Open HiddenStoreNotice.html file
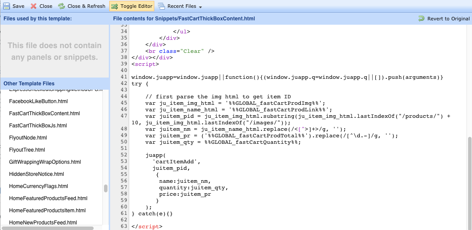Image resolution: width=472 pixels, height=230 pixels. (x=36, y=174)
